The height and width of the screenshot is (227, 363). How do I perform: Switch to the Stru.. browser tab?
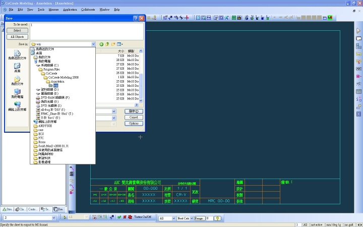pyautogui.click(x=8, y=209)
